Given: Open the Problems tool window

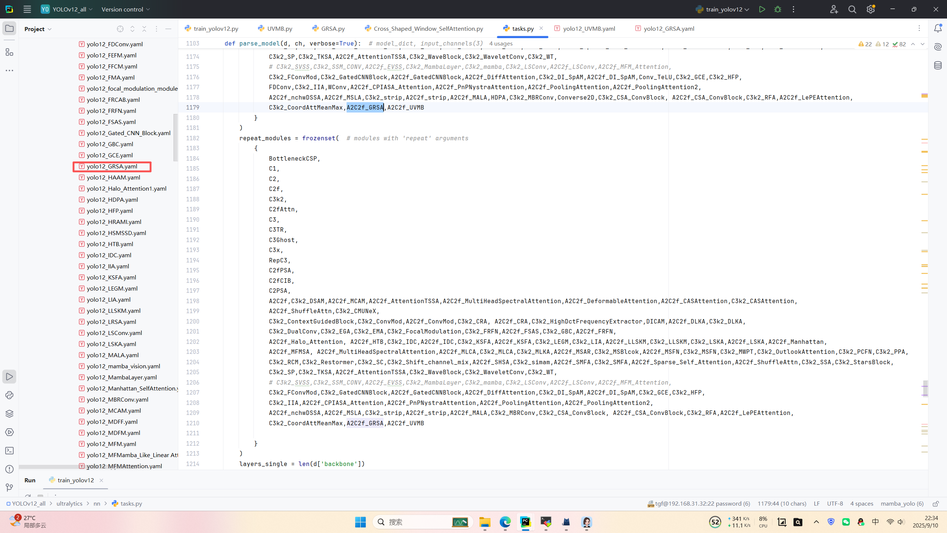Looking at the screenshot, I should click(x=9, y=469).
